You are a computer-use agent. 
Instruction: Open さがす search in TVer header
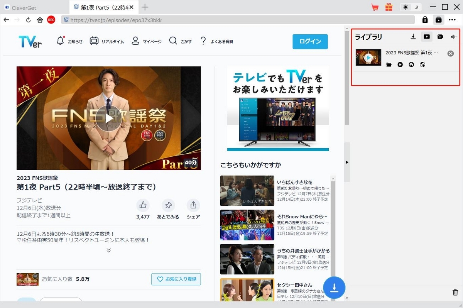point(180,41)
